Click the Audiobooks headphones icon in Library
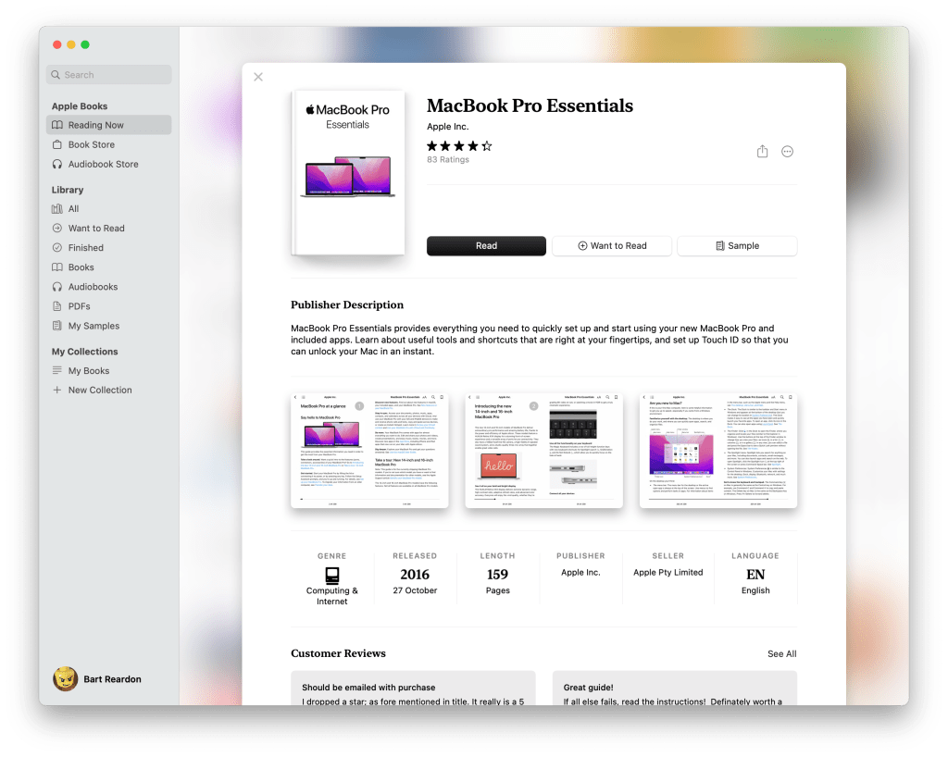The height and width of the screenshot is (757, 948). [x=57, y=287]
